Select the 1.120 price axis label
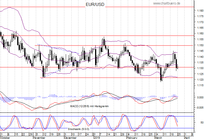 200,80
